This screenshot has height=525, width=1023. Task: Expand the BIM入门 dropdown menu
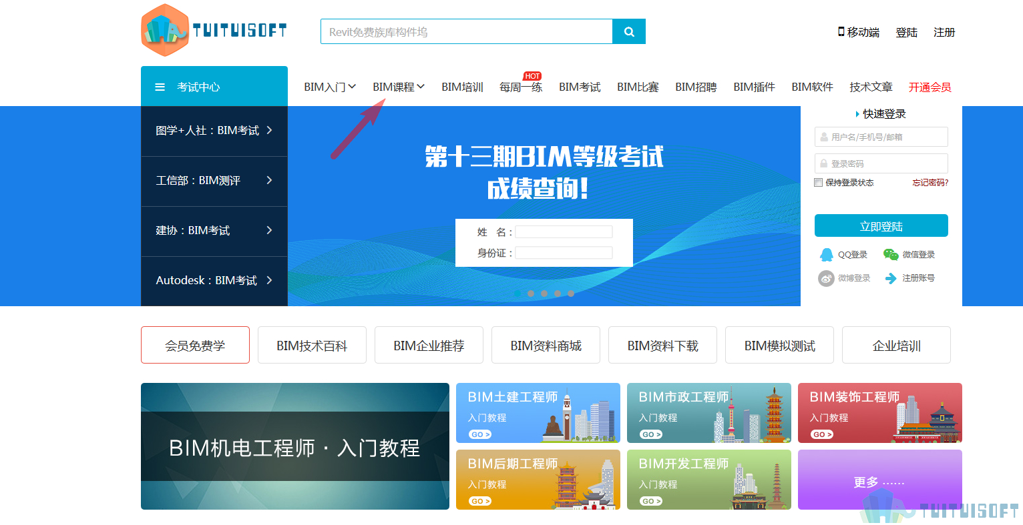pos(330,87)
